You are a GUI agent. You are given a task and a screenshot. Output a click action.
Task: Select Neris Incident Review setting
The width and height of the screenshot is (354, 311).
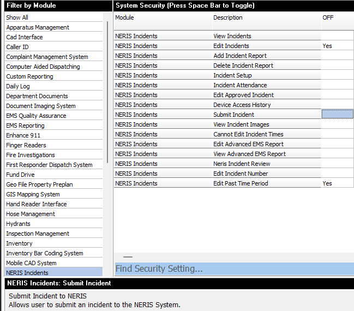[267, 164]
